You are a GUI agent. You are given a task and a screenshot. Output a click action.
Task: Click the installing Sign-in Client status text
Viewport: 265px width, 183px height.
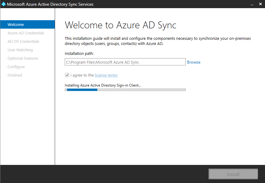pyautogui.click(x=102, y=85)
